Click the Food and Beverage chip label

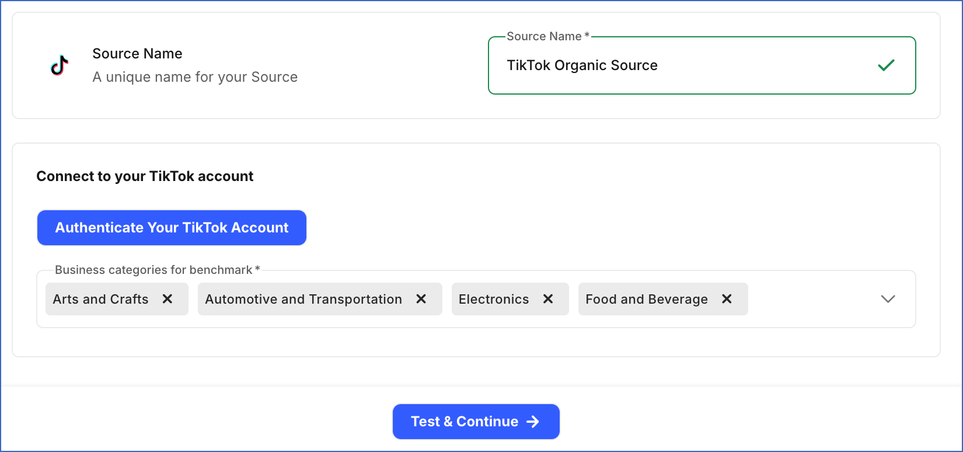(x=647, y=299)
